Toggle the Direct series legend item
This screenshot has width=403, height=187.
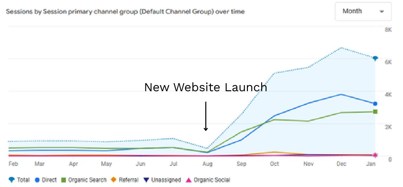[46, 180]
